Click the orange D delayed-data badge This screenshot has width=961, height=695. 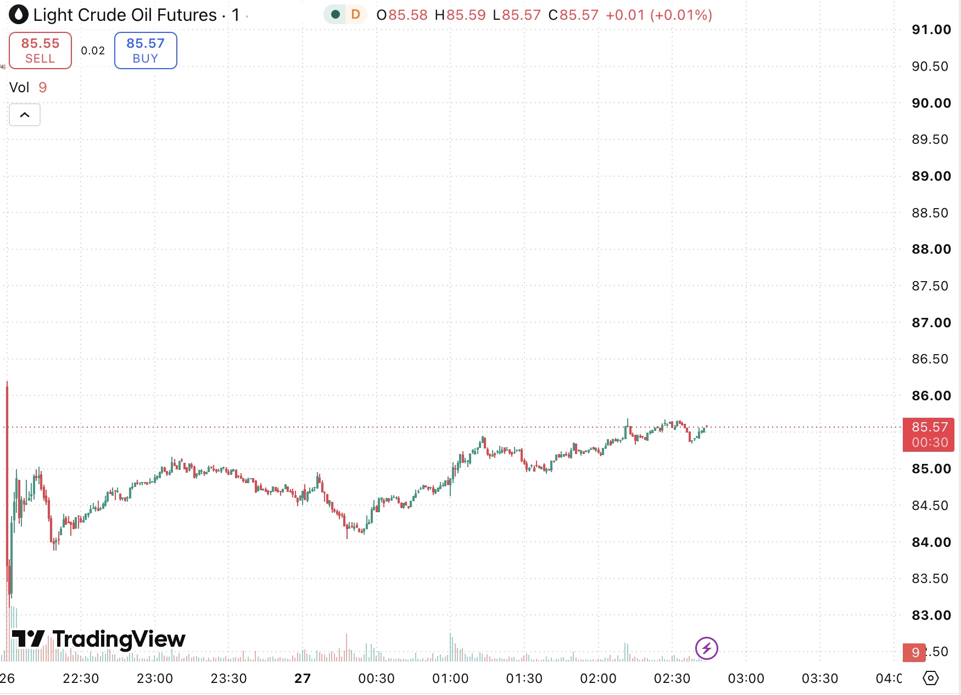click(356, 15)
